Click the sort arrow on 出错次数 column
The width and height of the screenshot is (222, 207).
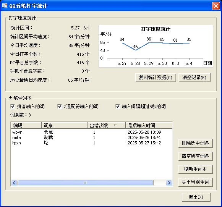click(x=115, y=125)
